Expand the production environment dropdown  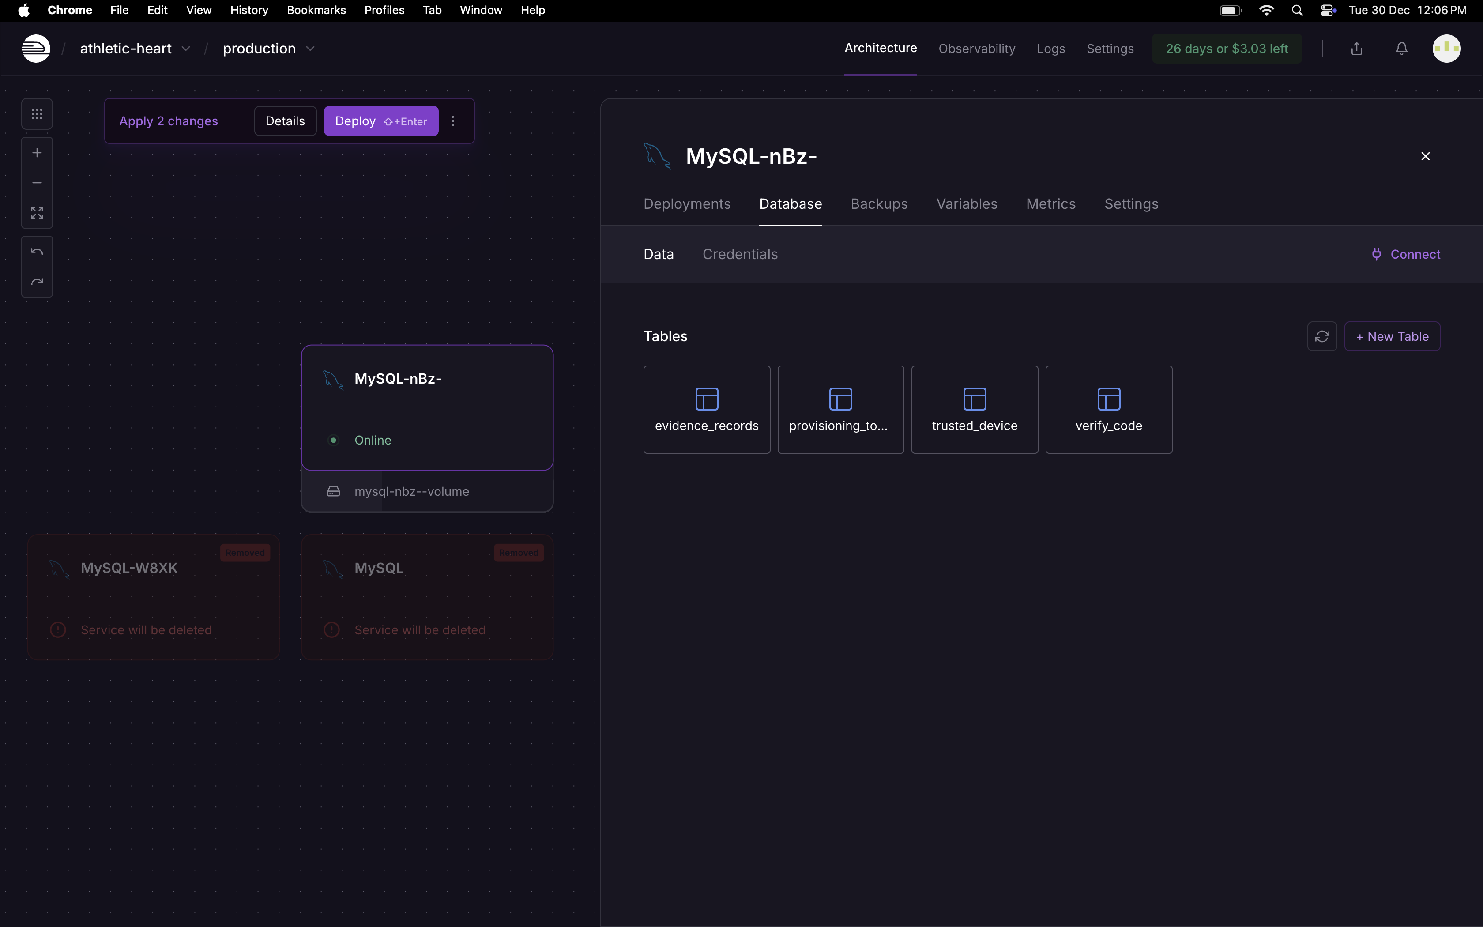point(310,49)
